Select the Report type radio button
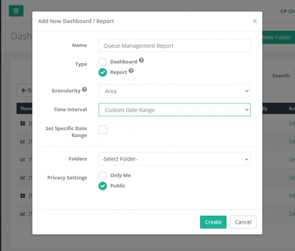Screen dimensions: 295x251 [x=103, y=72]
